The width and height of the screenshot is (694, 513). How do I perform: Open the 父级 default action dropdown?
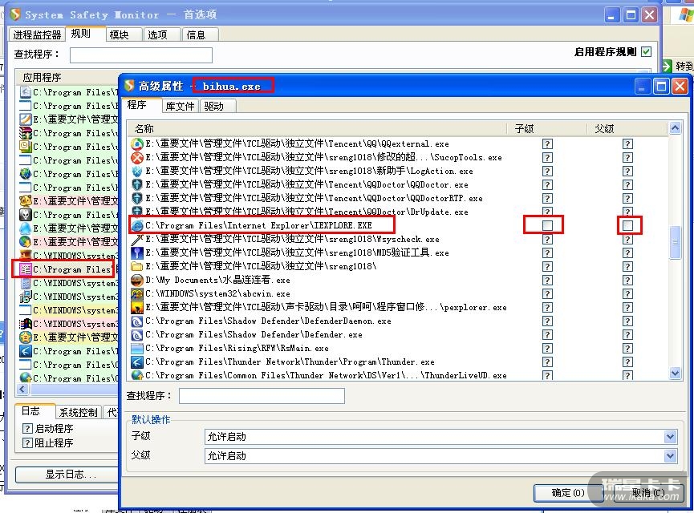point(670,456)
